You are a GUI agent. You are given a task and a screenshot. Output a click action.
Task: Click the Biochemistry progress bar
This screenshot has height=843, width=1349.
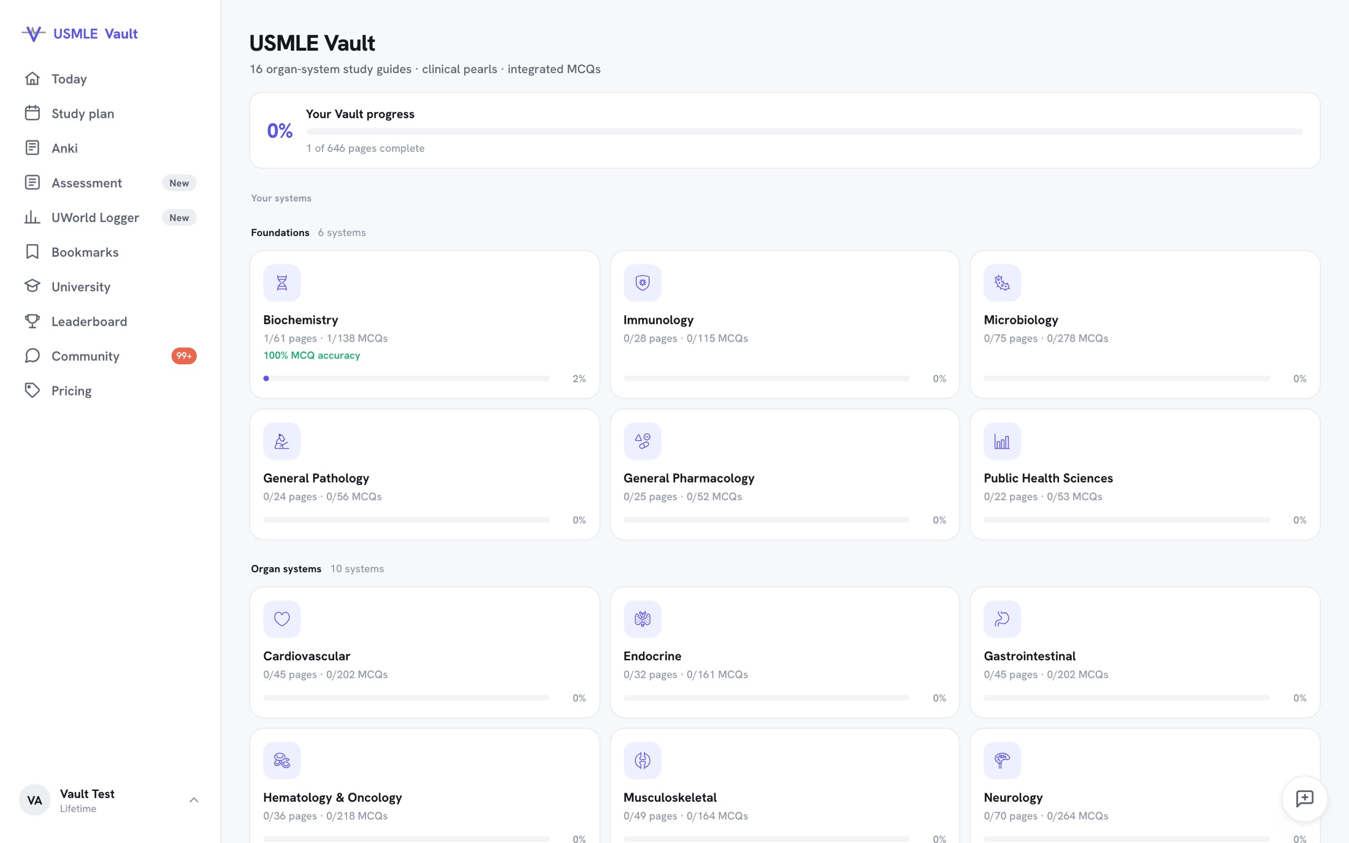407,378
